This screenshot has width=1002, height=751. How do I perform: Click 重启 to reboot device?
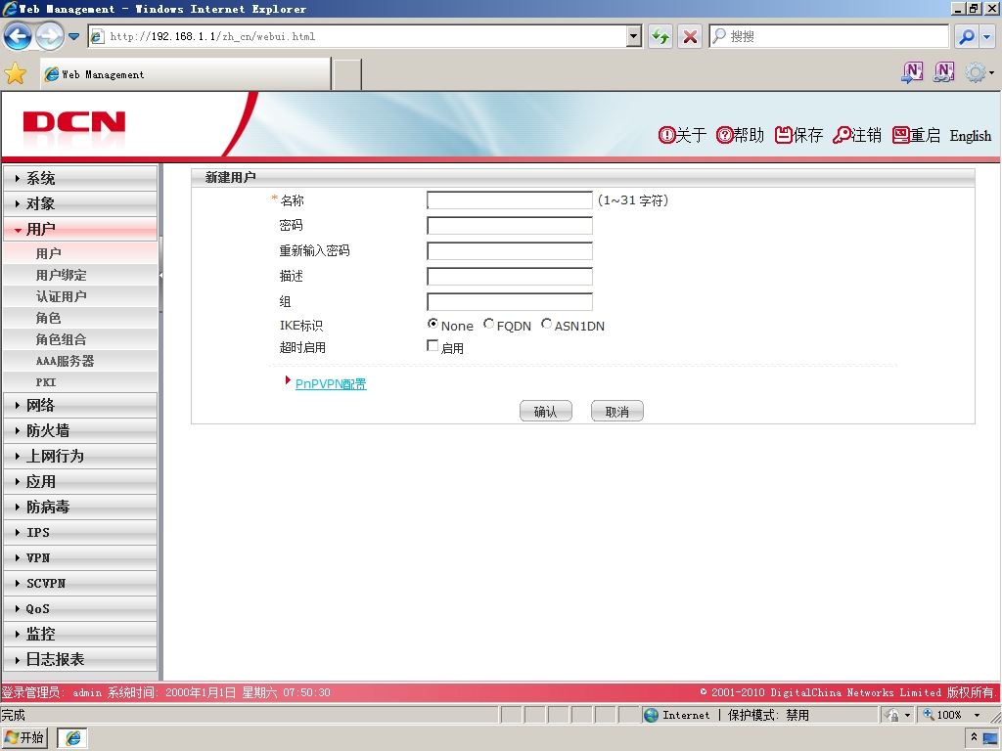(916, 135)
